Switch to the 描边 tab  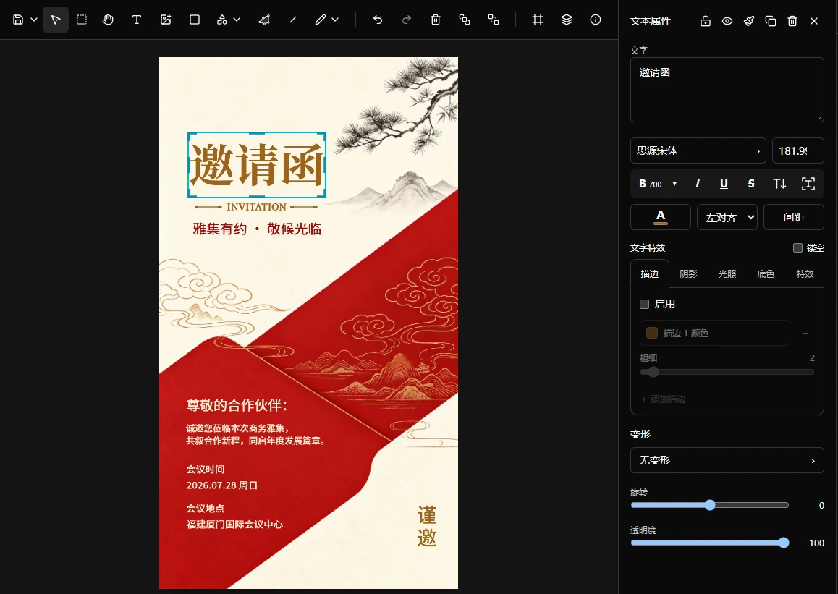[x=649, y=273]
